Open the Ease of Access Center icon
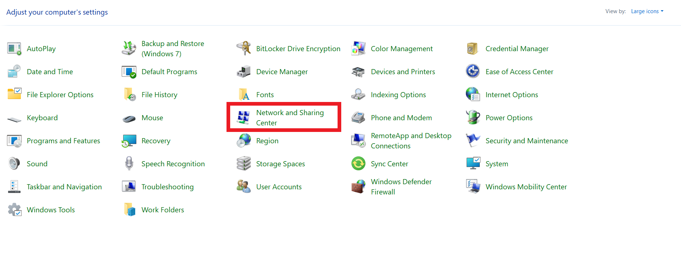 (x=473, y=72)
